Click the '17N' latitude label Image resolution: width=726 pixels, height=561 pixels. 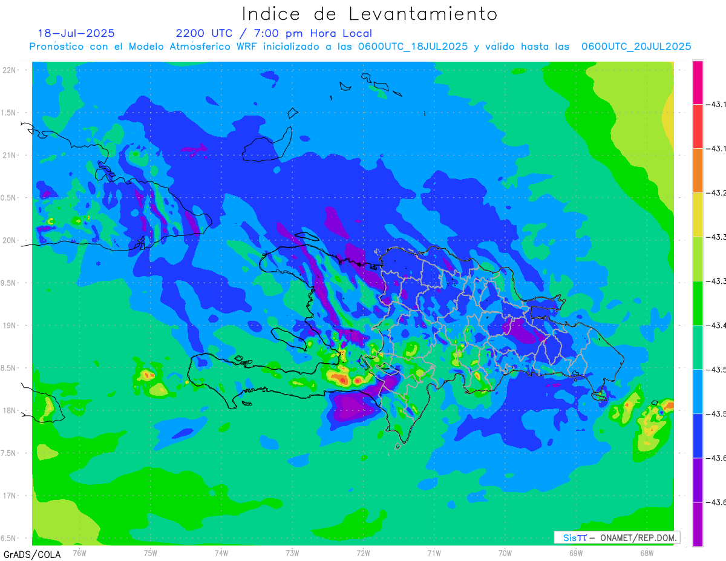pyautogui.click(x=10, y=496)
